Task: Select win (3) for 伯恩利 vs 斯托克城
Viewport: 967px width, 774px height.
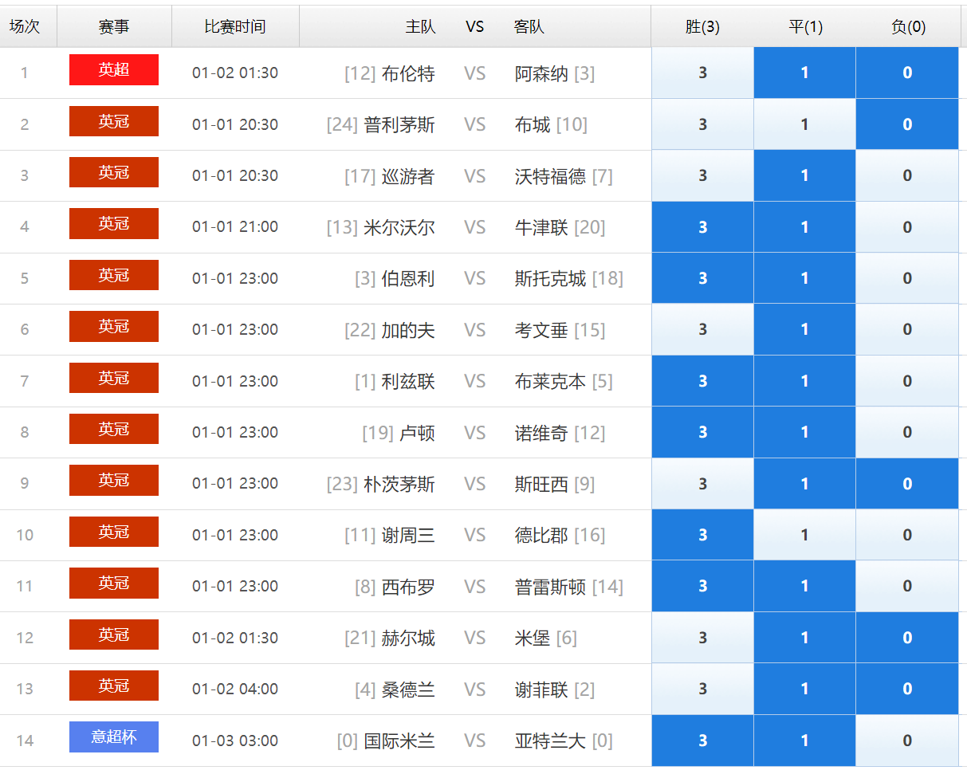Action: [x=702, y=278]
